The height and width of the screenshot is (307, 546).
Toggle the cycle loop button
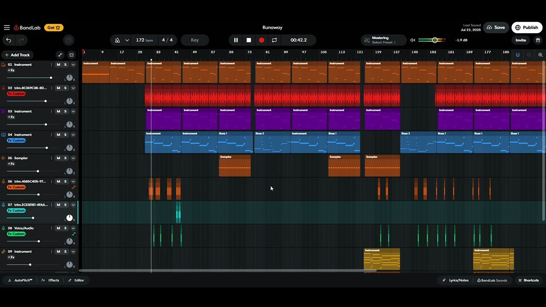pos(274,40)
